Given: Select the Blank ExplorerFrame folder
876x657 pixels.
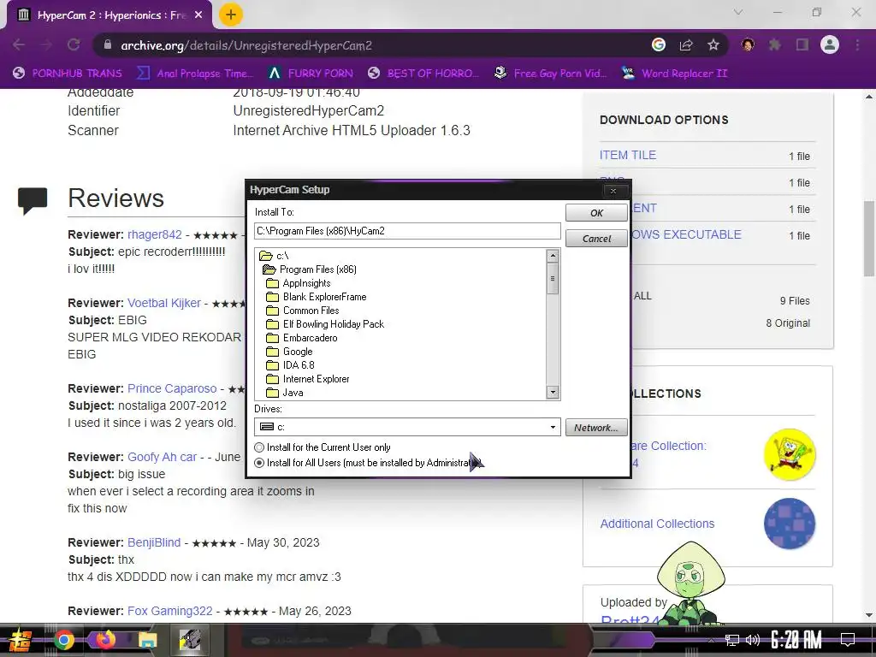Looking at the screenshot, I should click(317, 297).
